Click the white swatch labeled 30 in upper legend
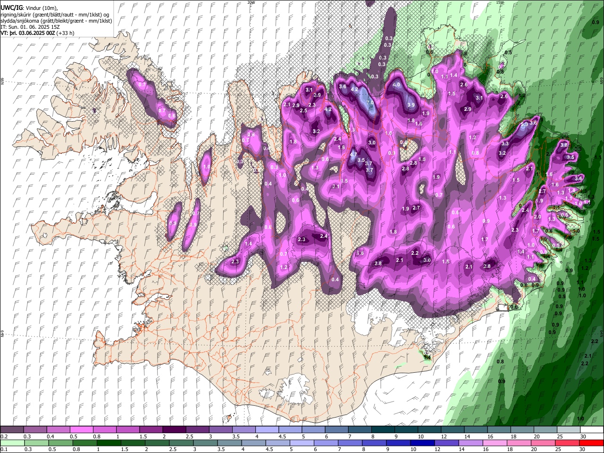 tap(591, 430)
